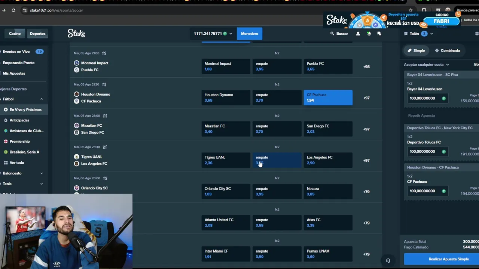Open betslip settings gear icon
Viewport: 479px width, 269px height.
tap(477, 34)
